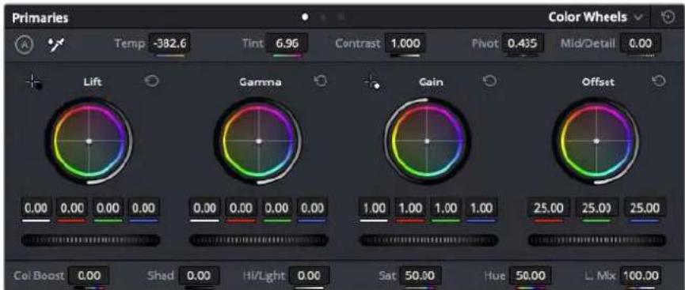The height and width of the screenshot is (290, 685).
Task: Open the Color Wheels mode dropdown
Action: pyautogui.click(x=596, y=17)
